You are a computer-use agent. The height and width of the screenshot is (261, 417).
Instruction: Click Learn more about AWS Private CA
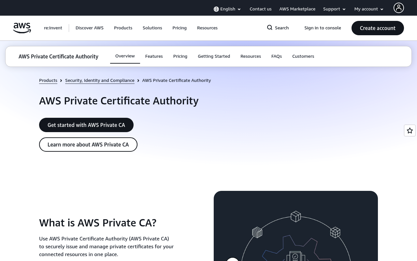[x=88, y=145]
